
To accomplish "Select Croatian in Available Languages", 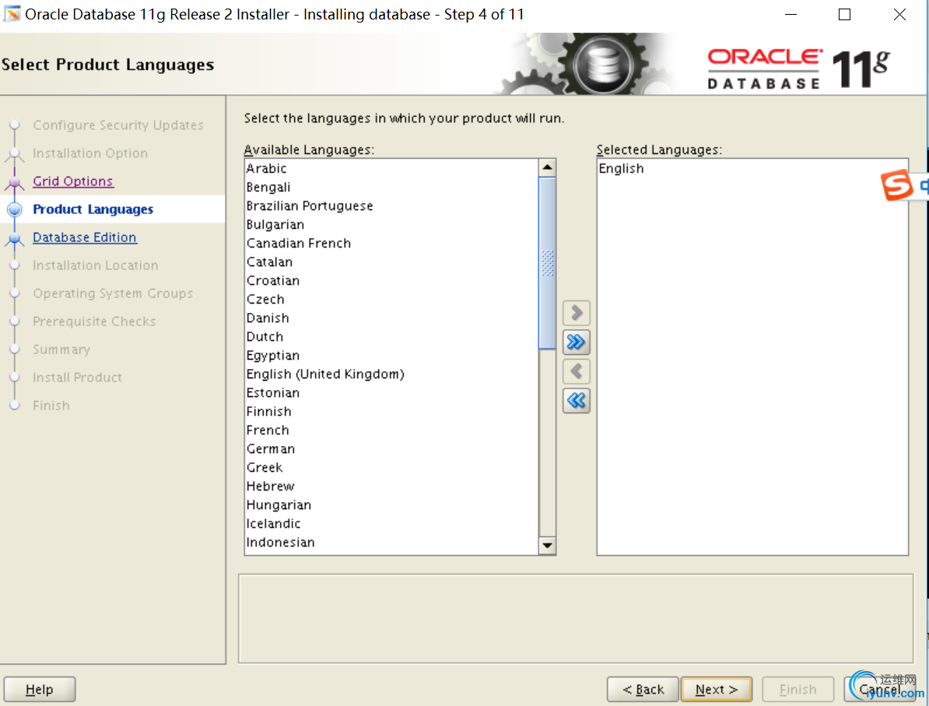I will pyautogui.click(x=391, y=280).
